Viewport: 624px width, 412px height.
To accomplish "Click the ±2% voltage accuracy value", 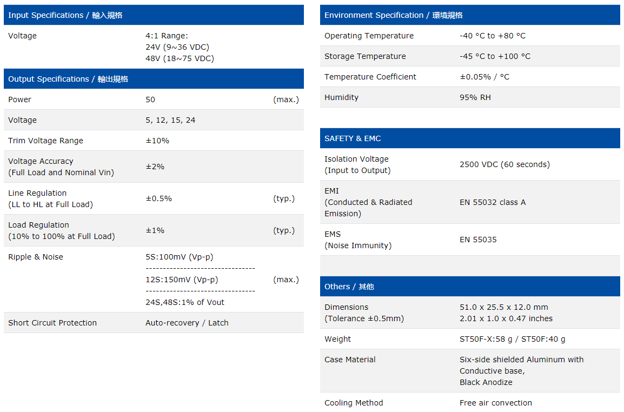I will 155,167.
